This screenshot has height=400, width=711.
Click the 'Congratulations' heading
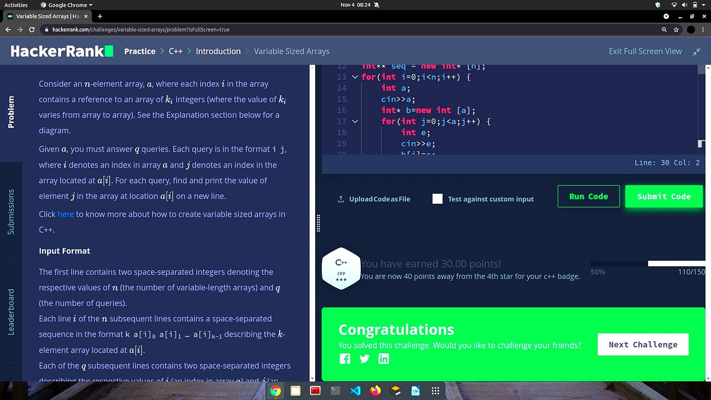396,329
